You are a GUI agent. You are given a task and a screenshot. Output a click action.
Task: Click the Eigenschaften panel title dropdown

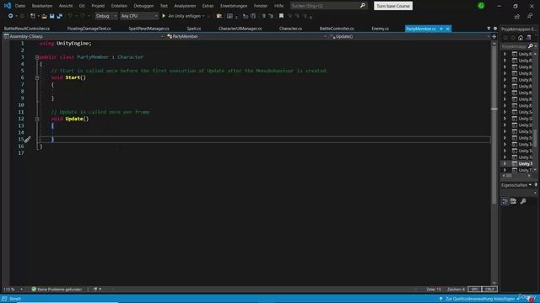530,185
